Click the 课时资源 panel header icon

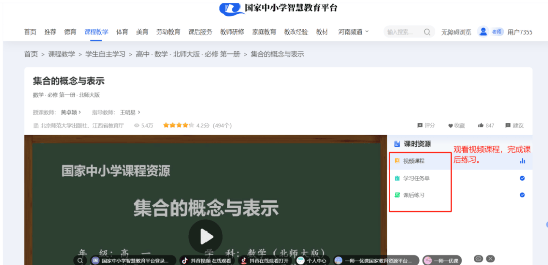397,144
